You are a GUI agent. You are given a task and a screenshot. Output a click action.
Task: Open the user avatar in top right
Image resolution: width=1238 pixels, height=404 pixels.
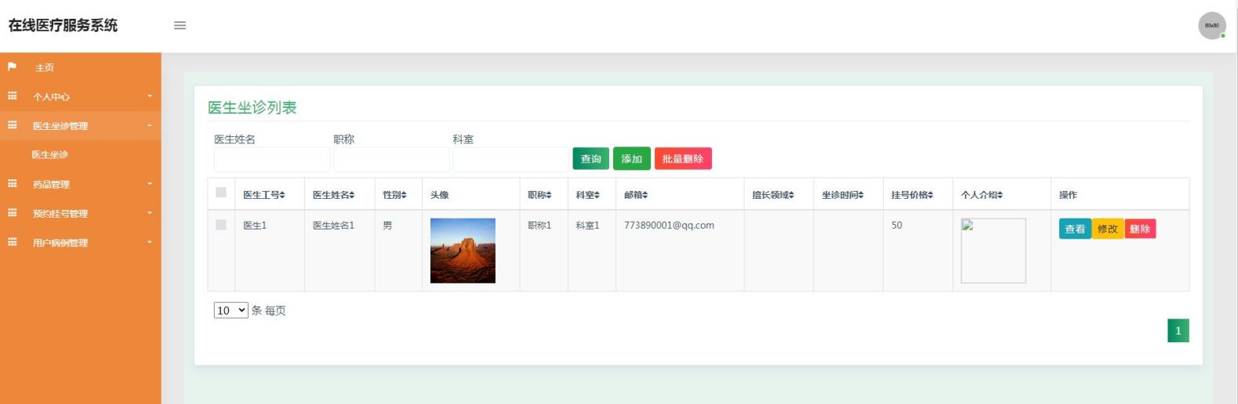tap(1212, 25)
